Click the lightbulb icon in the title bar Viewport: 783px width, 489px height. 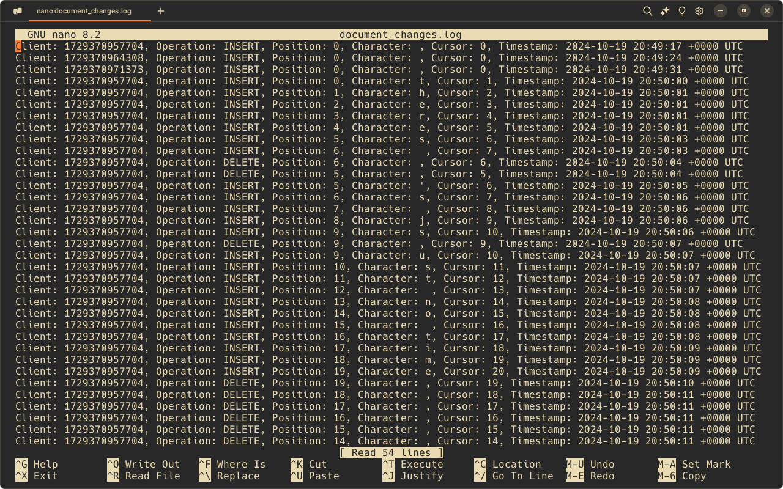(682, 11)
